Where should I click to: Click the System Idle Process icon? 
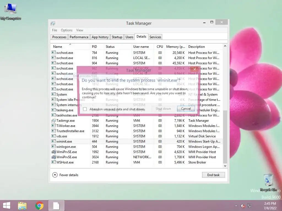point(53,99)
